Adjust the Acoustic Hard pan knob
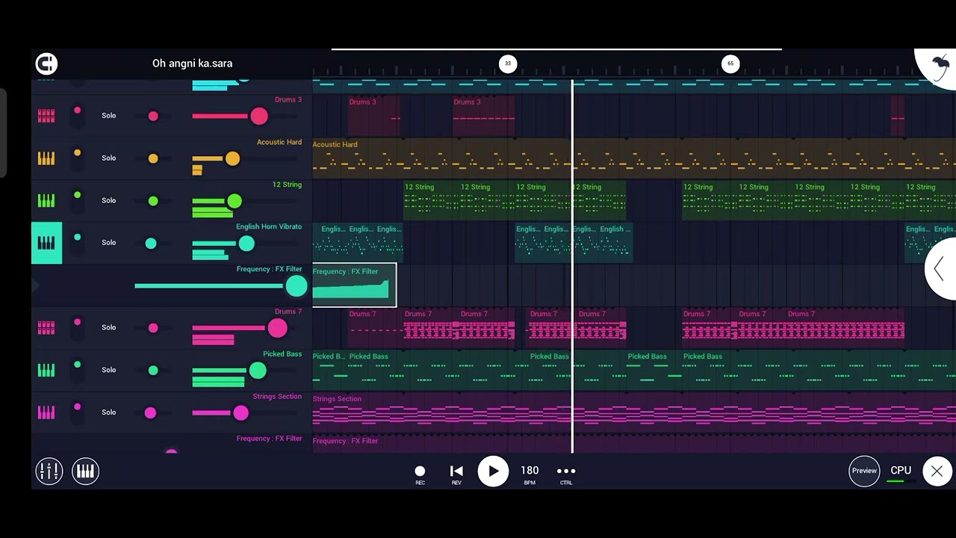956x538 pixels. 153,158
